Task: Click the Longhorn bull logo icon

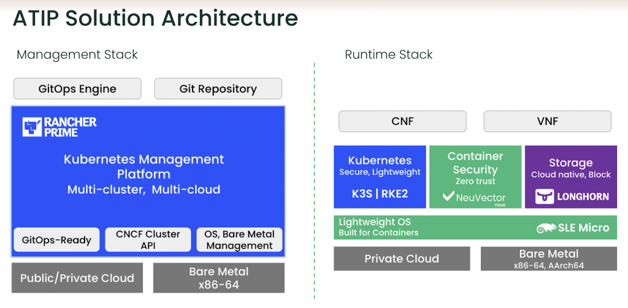Action: click(x=545, y=197)
